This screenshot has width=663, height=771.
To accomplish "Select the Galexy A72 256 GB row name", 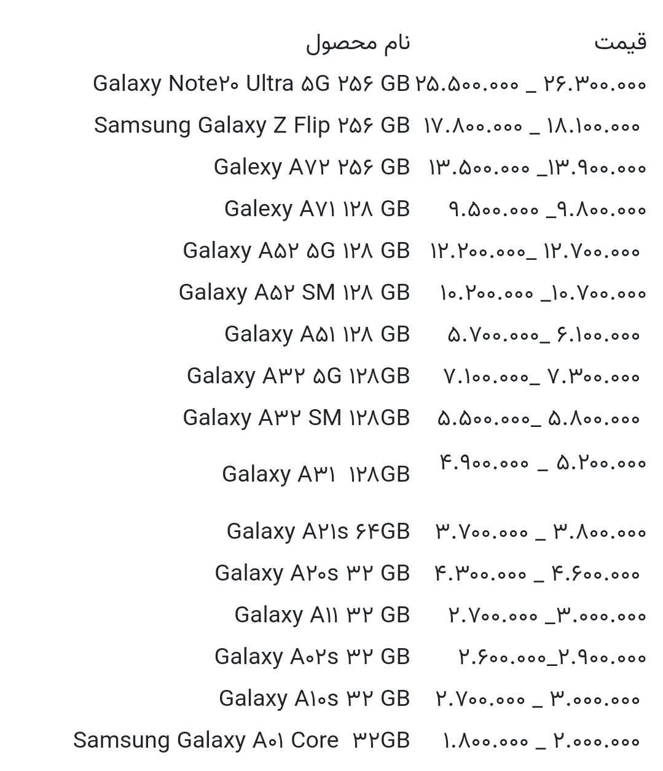I will (312, 168).
